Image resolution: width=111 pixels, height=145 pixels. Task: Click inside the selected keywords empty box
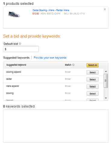(x=56, y=126)
